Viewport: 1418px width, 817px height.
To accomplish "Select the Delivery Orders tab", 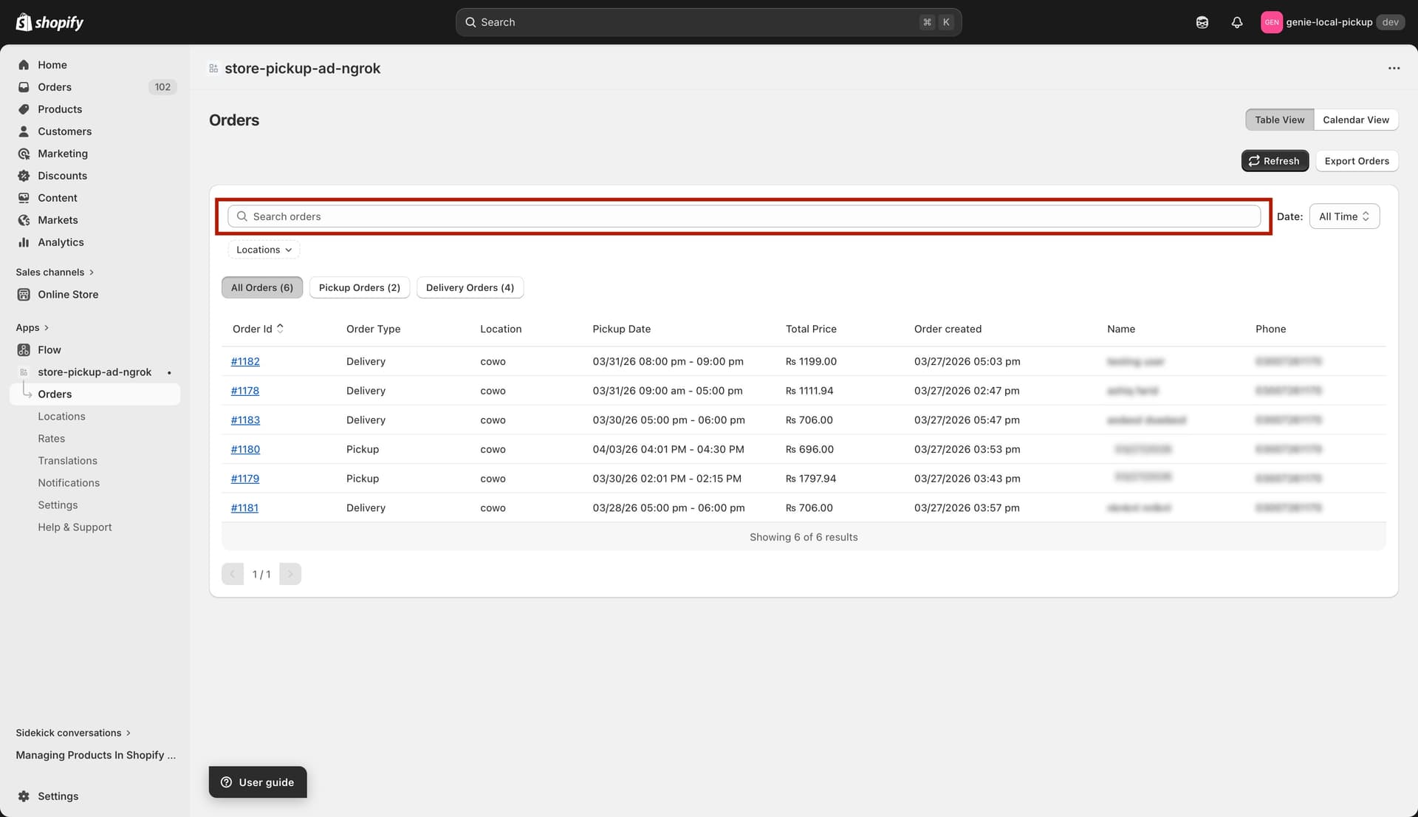I will coord(470,287).
